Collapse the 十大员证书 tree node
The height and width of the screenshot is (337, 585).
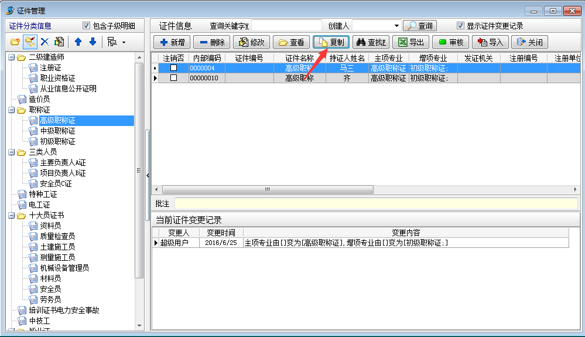pos(12,216)
